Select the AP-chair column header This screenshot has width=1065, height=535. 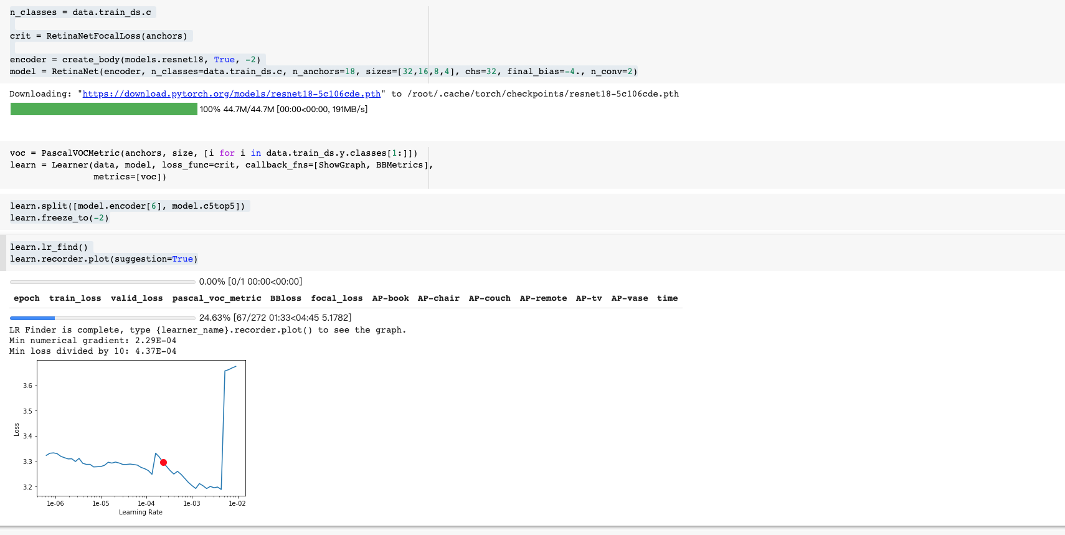(438, 298)
